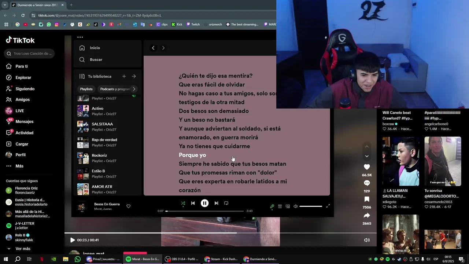This screenshot has height=264, width=469.
Task: Click the TikTok logo
Action: pos(20,40)
